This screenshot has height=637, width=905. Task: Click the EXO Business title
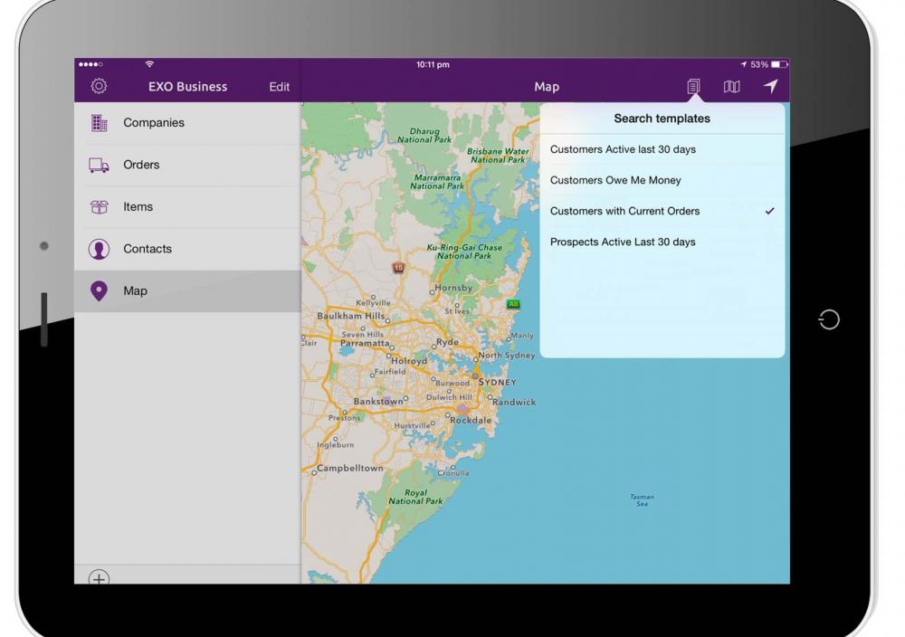187,87
